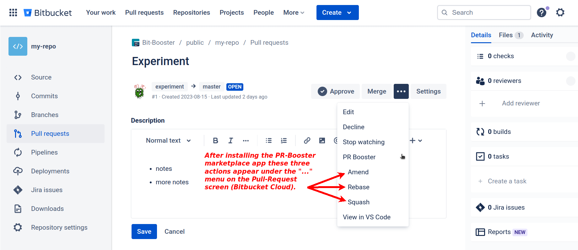Click the Branches icon in sidebar
The image size is (578, 250).
click(18, 115)
